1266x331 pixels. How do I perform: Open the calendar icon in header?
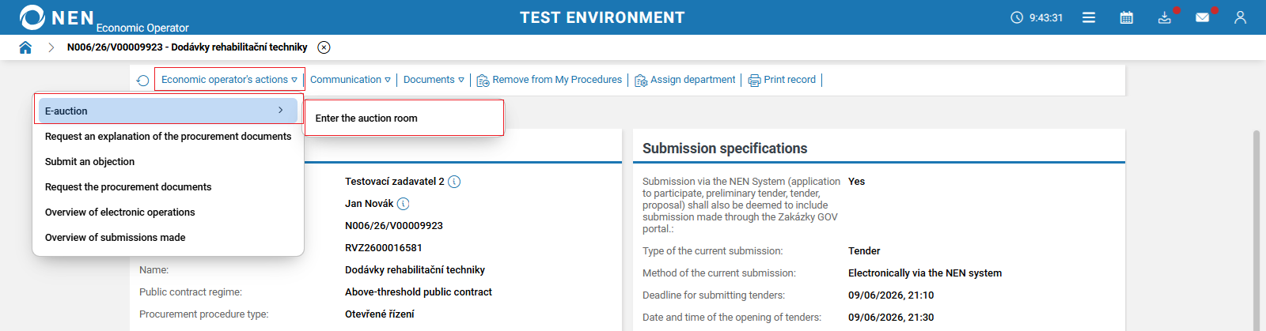pyautogui.click(x=1127, y=17)
